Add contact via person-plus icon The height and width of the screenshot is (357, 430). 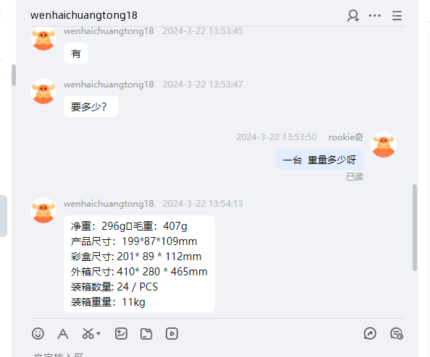pyautogui.click(x=353, y=16)
